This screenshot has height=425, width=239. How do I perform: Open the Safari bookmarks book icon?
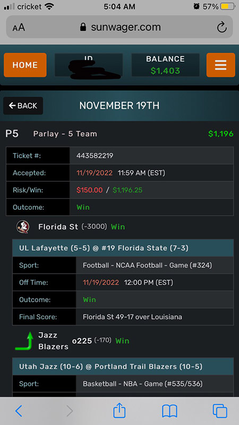tap(169, 411)
